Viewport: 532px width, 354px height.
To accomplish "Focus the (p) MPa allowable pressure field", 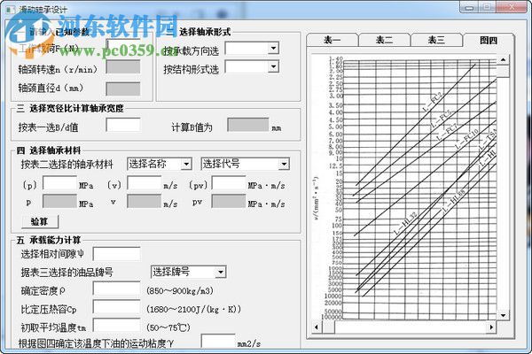I will click(59, 183).
